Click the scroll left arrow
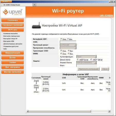Screen dimensions: 116x116 [28, 111]
